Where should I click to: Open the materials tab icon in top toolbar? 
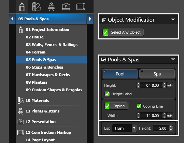[37, 7]
